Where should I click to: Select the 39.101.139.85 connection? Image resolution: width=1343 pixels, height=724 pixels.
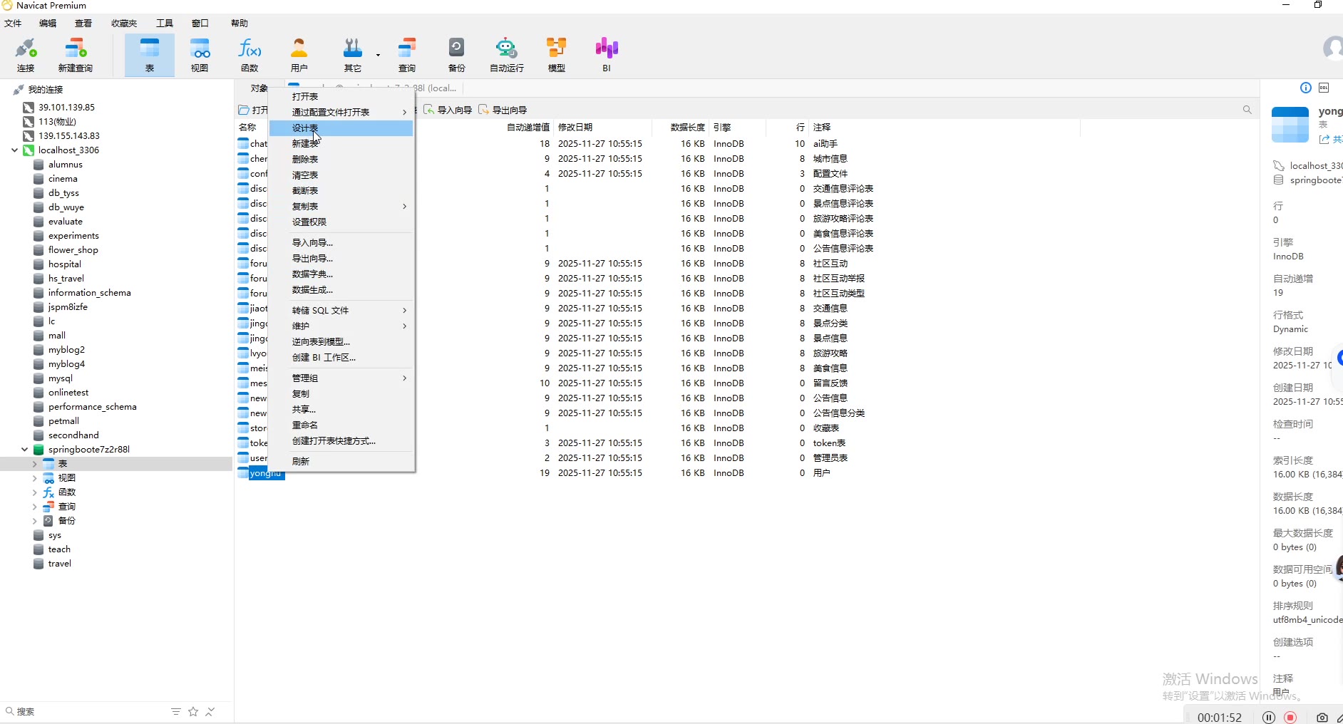[66, 108]
